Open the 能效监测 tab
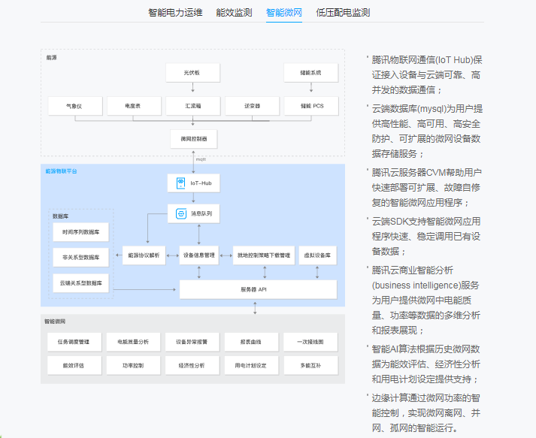The image size is (536, 438). pyautogui.click(x=234, y=13)
